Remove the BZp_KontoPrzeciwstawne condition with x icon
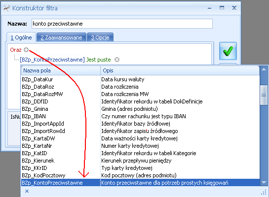Image resolution: width=269 pixels, height=197 pixels. 117,60
